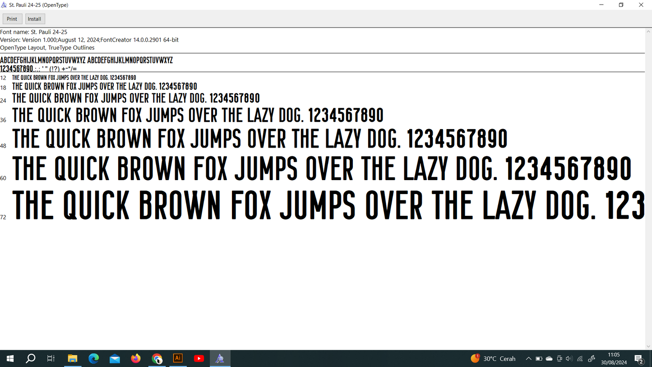Open the YouTube app in taskbar
The width and height of the screenshot is (652, 367).
pos(199,358)
